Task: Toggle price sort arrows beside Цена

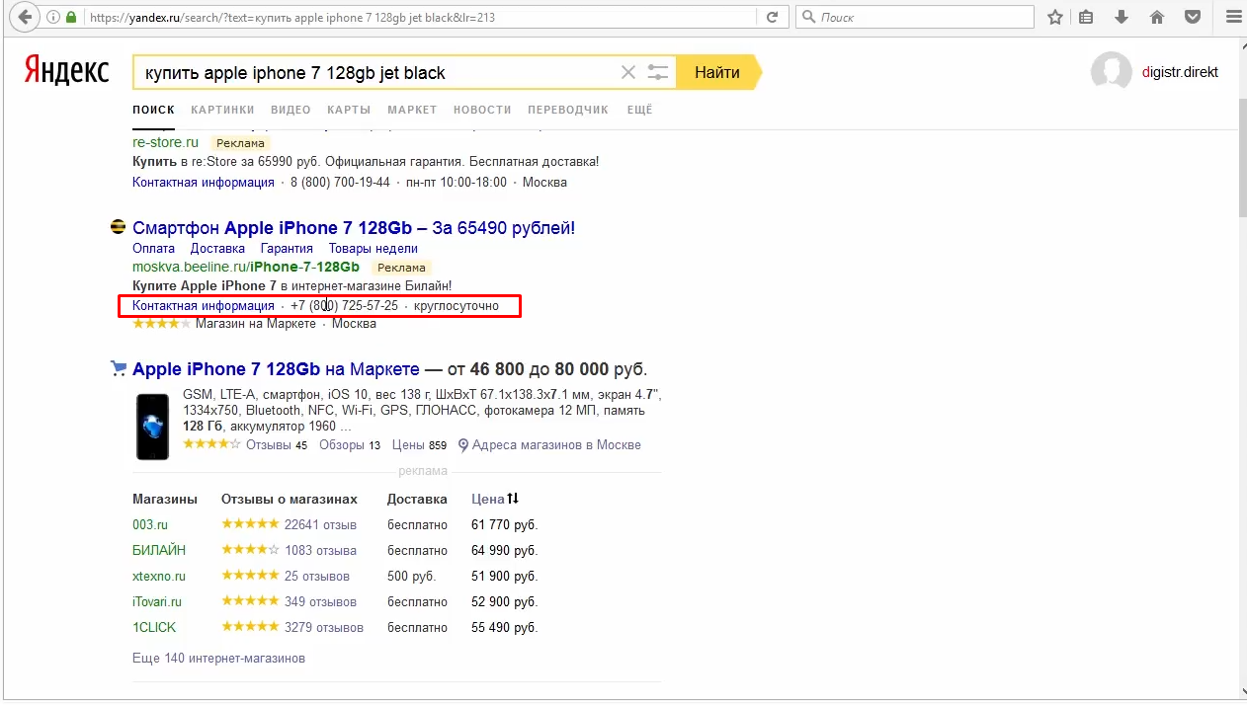Action: [513, 499]
